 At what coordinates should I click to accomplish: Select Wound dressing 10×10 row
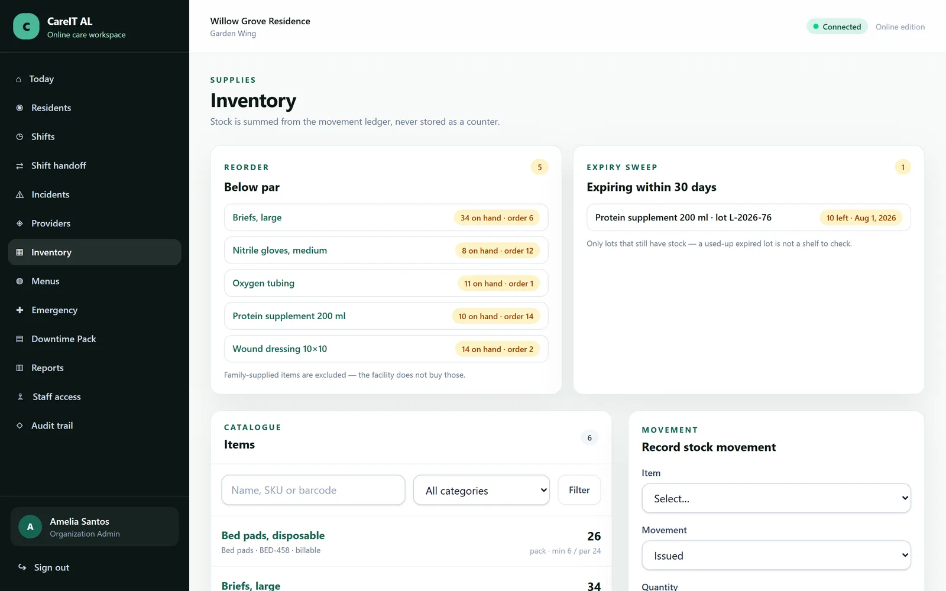386,349
